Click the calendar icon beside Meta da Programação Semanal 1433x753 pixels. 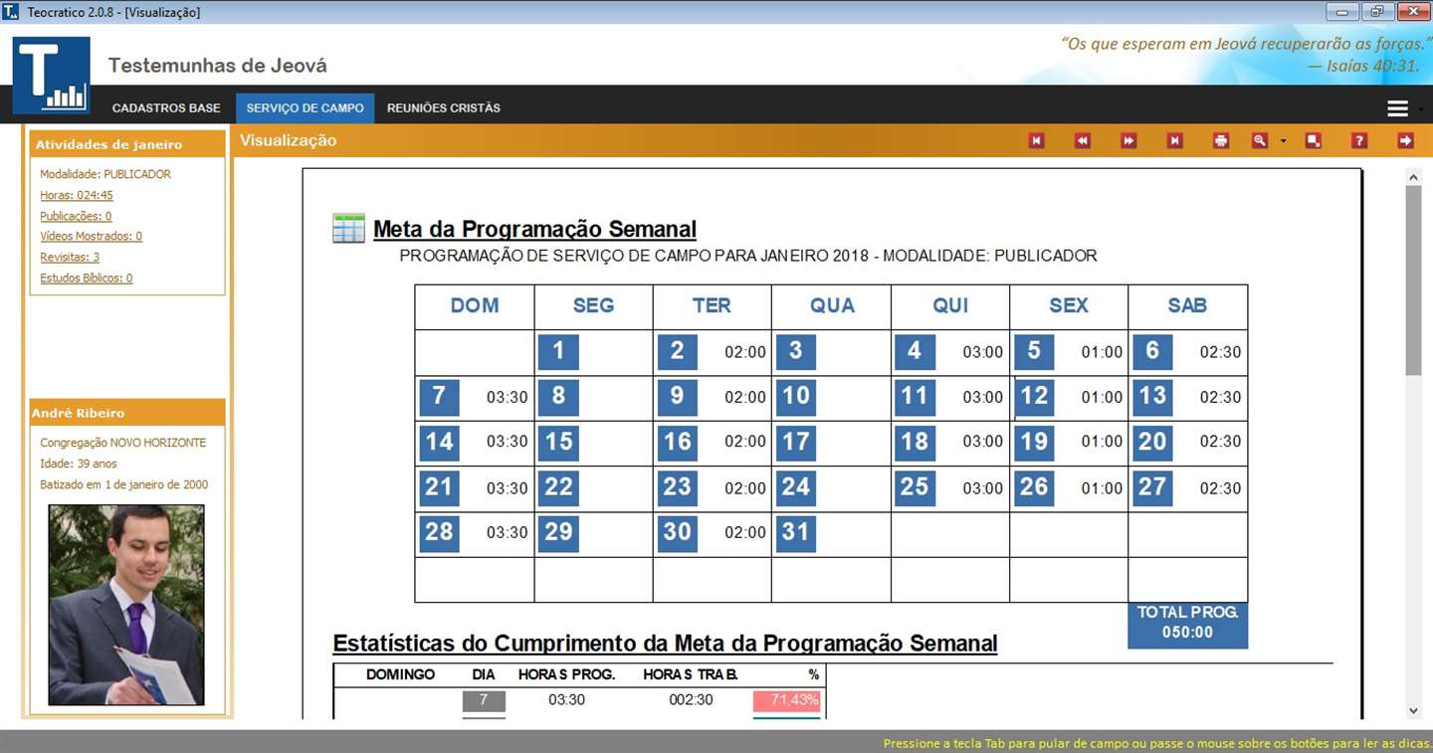coord(348,229)
